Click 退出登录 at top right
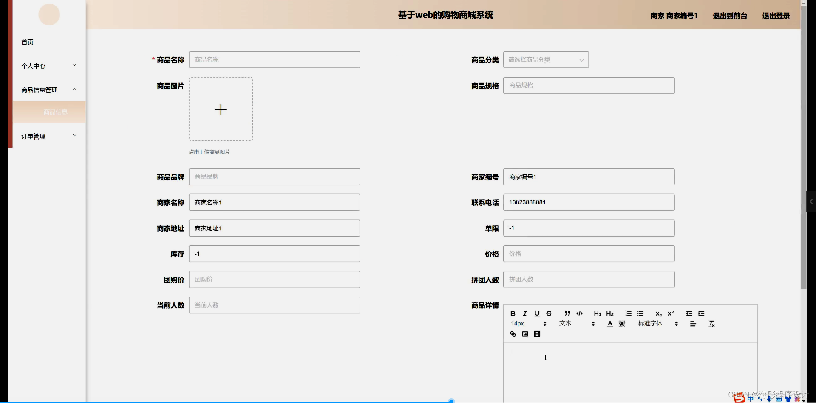This screenshot has width=816, height=403. [x=775, y=16]
